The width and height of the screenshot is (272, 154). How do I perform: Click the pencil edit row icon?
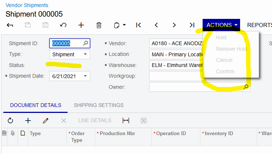pos(46,120)
